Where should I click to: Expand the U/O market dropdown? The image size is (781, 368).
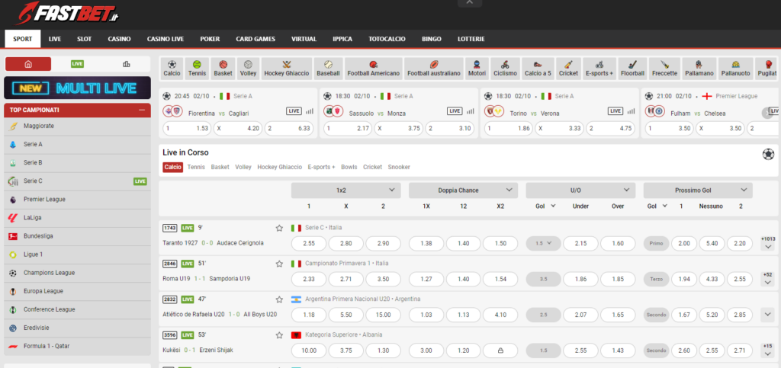coord(580,190)
